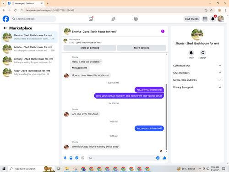The image size is (229, 172).
Task: Select message '225-960-0977 ms.Shaun'
Action: click(85, 114)
